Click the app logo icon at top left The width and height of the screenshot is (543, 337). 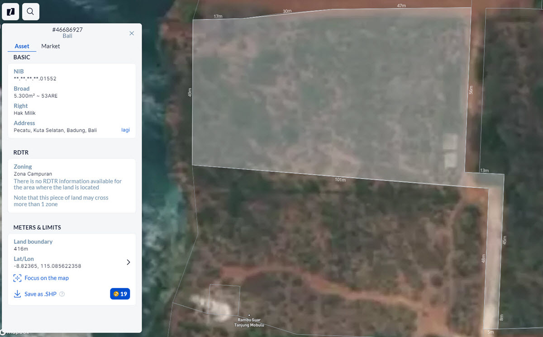click(x=10, y=12)
